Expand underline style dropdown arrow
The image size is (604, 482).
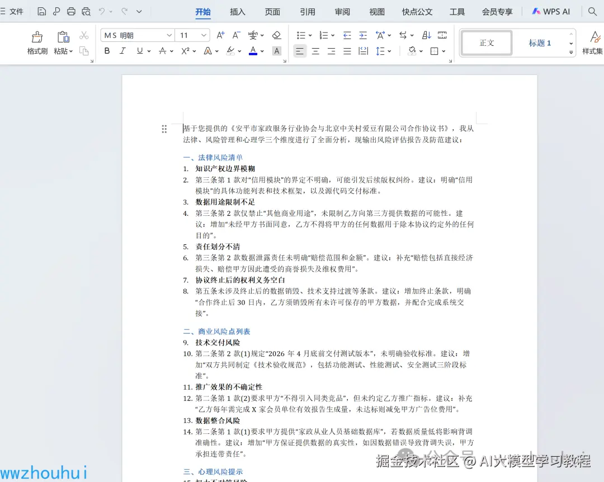[x=149, y=51]
